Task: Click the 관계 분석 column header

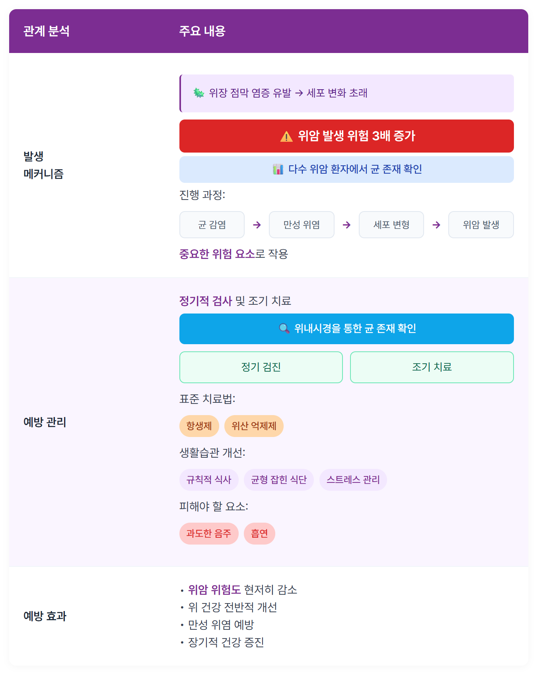Action: tap(47, 31)
